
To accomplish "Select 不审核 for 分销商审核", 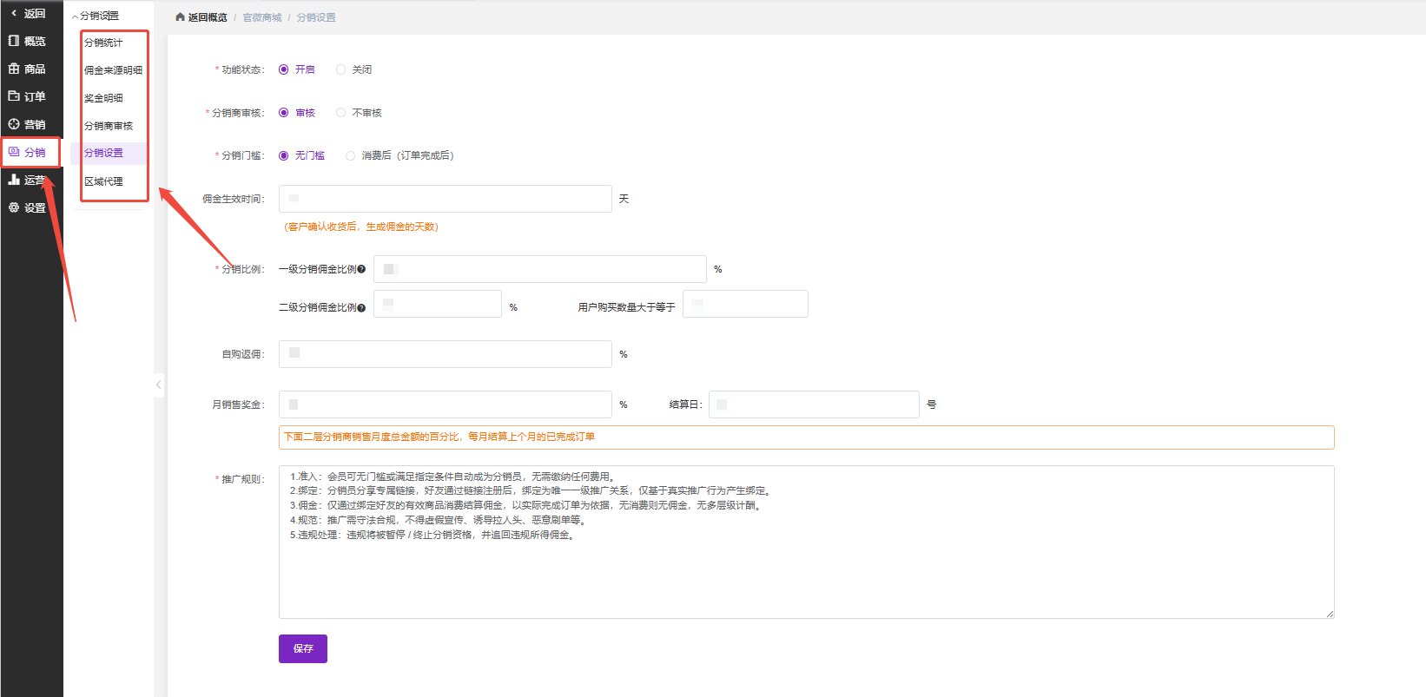I will 340,113.
